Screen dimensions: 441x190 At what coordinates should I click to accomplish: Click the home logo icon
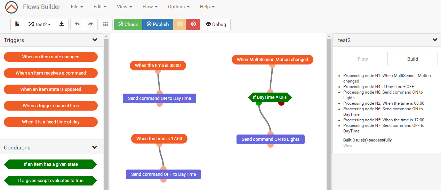point(11,7)
